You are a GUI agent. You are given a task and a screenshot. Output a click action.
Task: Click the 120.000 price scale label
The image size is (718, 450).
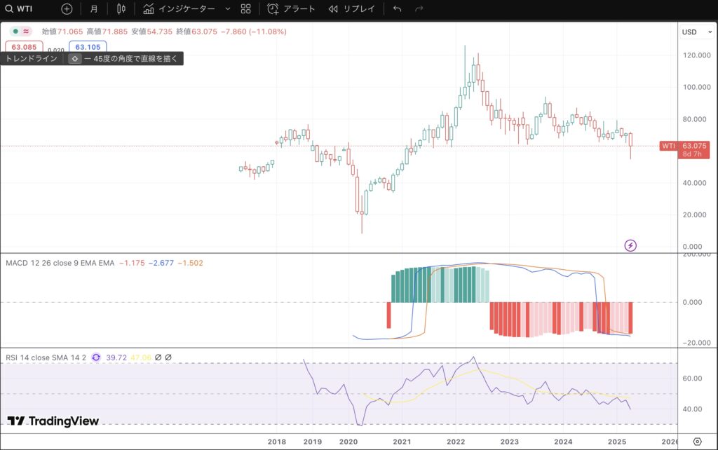(697, 55)
